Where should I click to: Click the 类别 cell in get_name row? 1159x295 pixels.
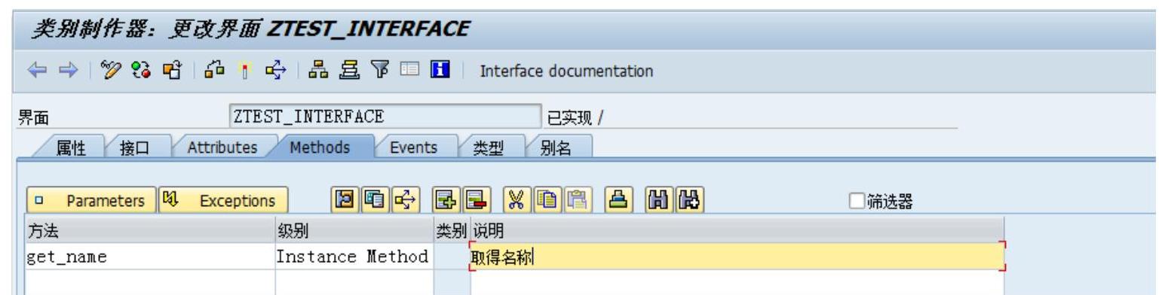coord(452,256)
